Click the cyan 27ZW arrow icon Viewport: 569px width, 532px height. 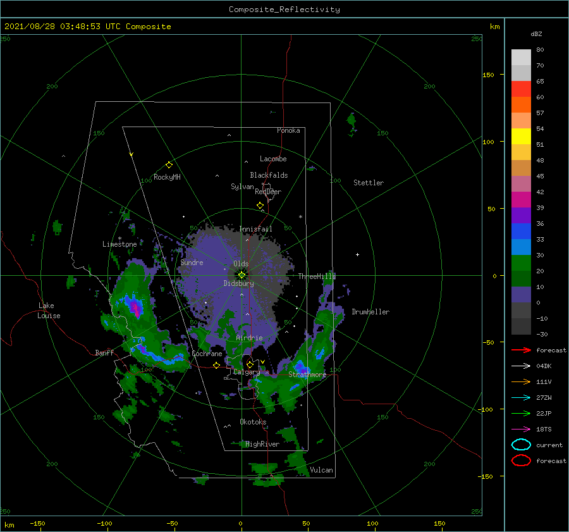(x=521, y=398)
